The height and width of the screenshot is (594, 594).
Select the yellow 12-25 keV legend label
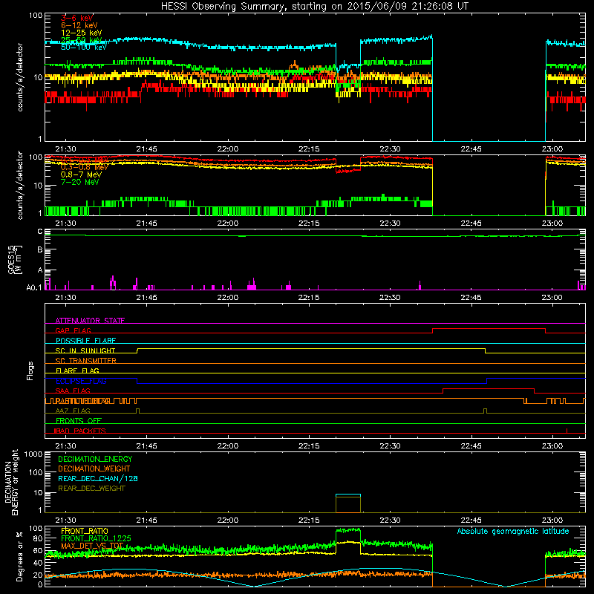[x=82, y=33]
